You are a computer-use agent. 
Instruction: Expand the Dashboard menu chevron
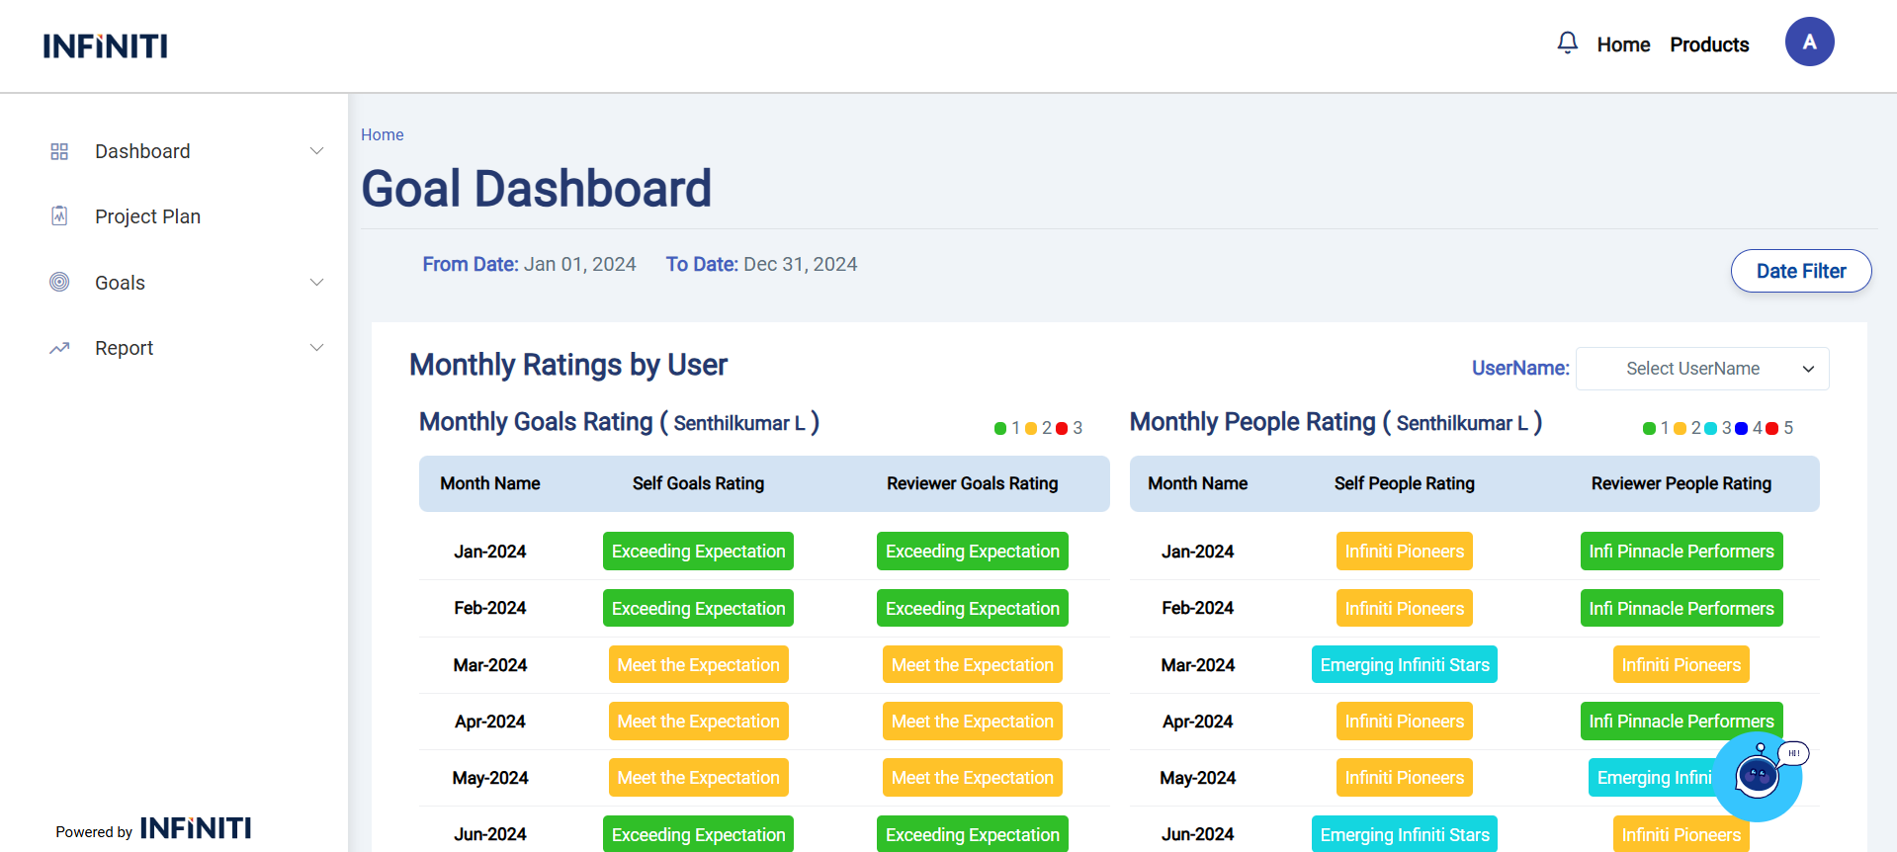pyautogui.click(x=316, y=151)
